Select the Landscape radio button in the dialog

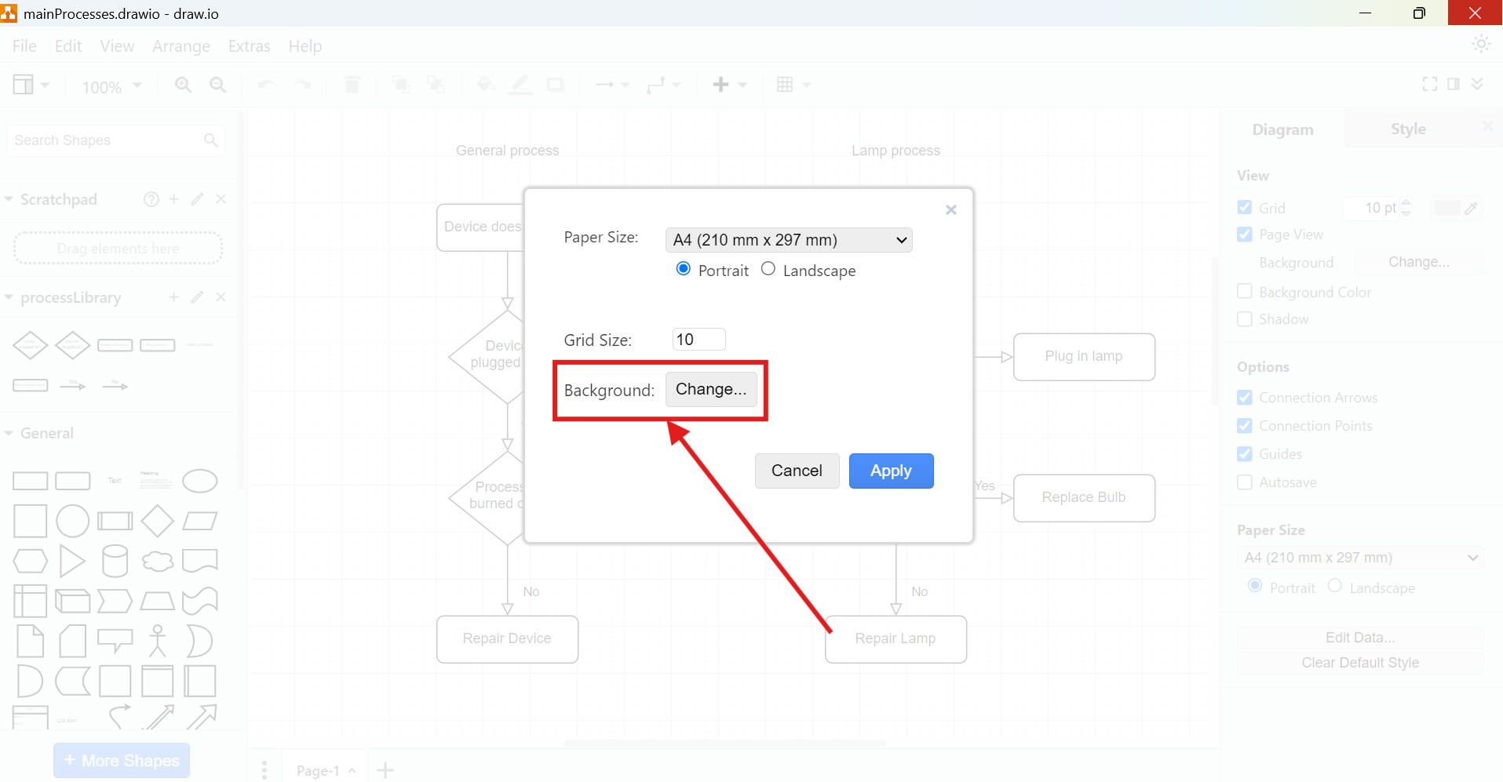click(x=768, y=269)
